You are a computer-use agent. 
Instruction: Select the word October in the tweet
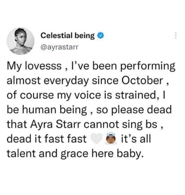point(142,81)
